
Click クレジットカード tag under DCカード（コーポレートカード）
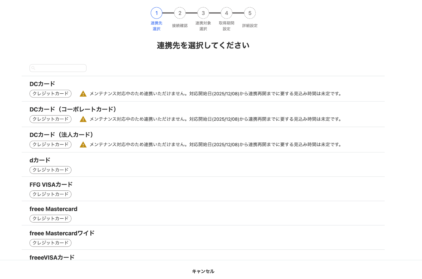pos(50,119)
